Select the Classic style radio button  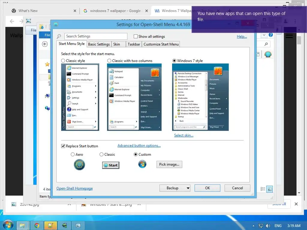point(63,61)
